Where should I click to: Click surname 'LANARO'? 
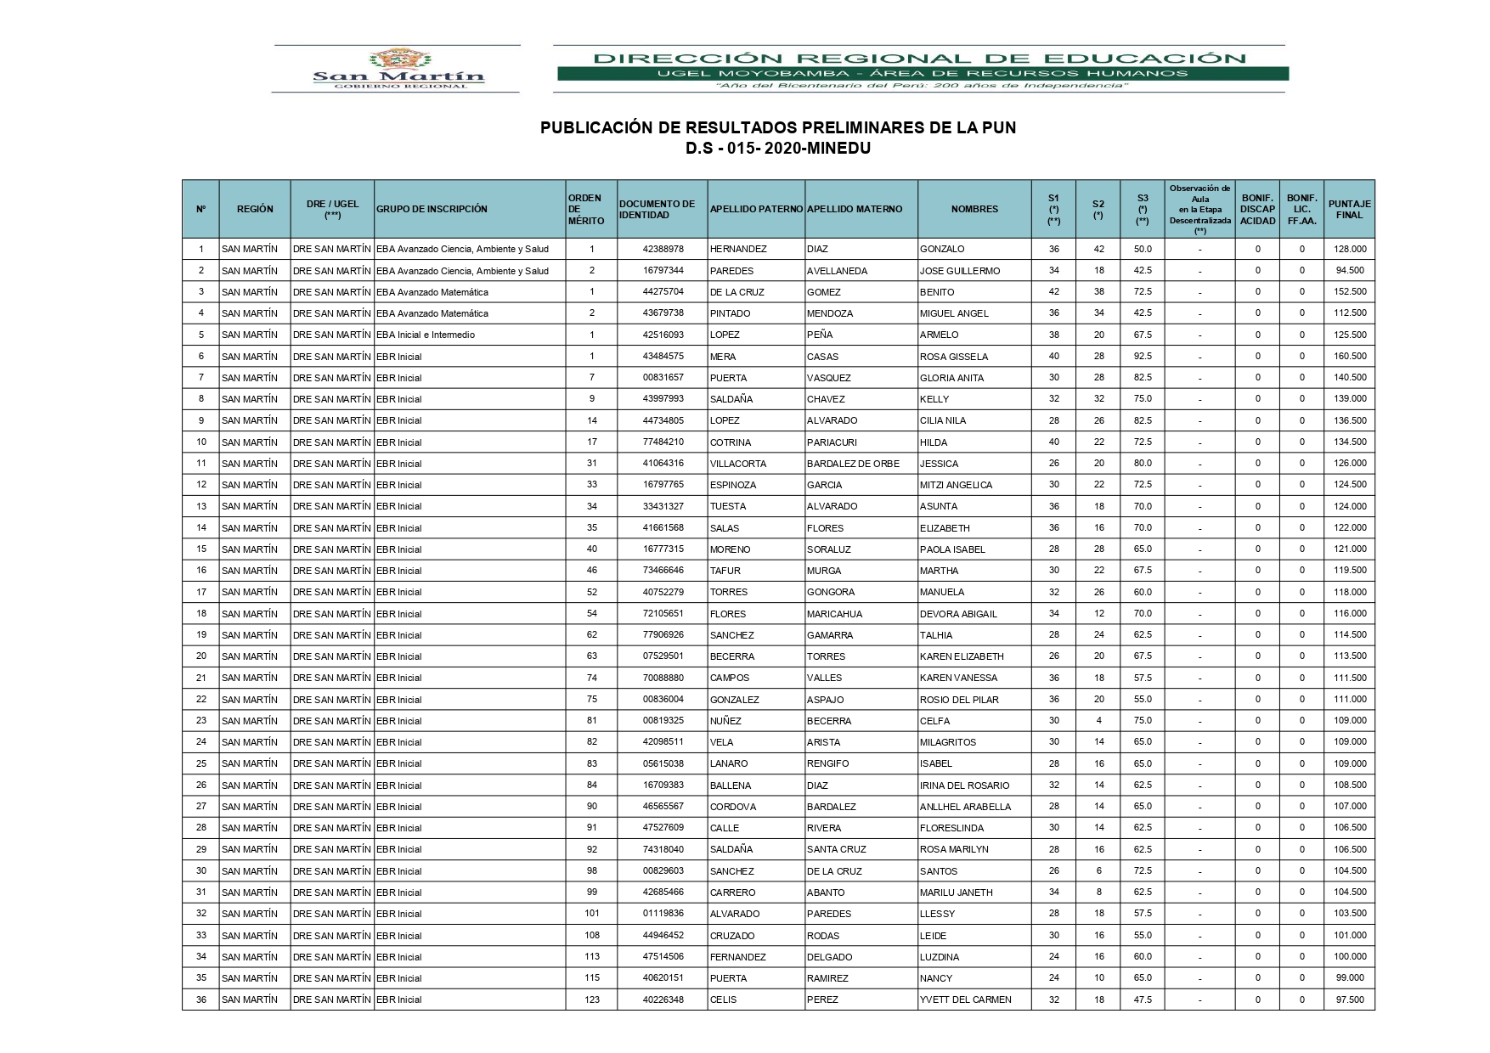point(729,763)
